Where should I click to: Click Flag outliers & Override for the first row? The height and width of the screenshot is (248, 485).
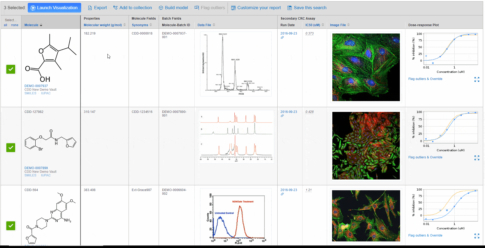coord(425,79)
